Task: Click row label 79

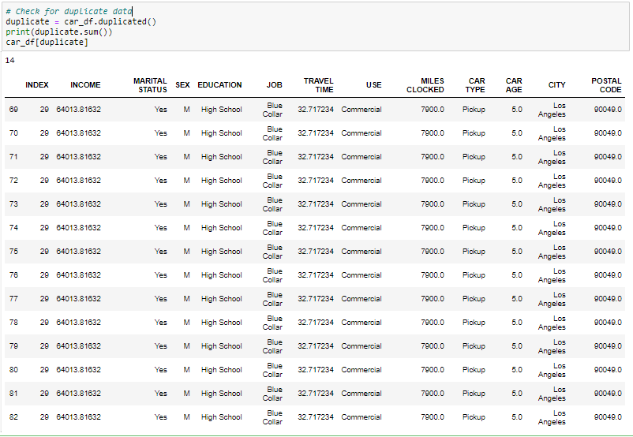Action: (x=13, y=346)
